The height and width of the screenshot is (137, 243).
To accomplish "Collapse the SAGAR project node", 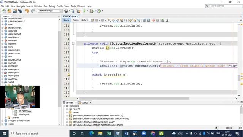I will (2, 82).
